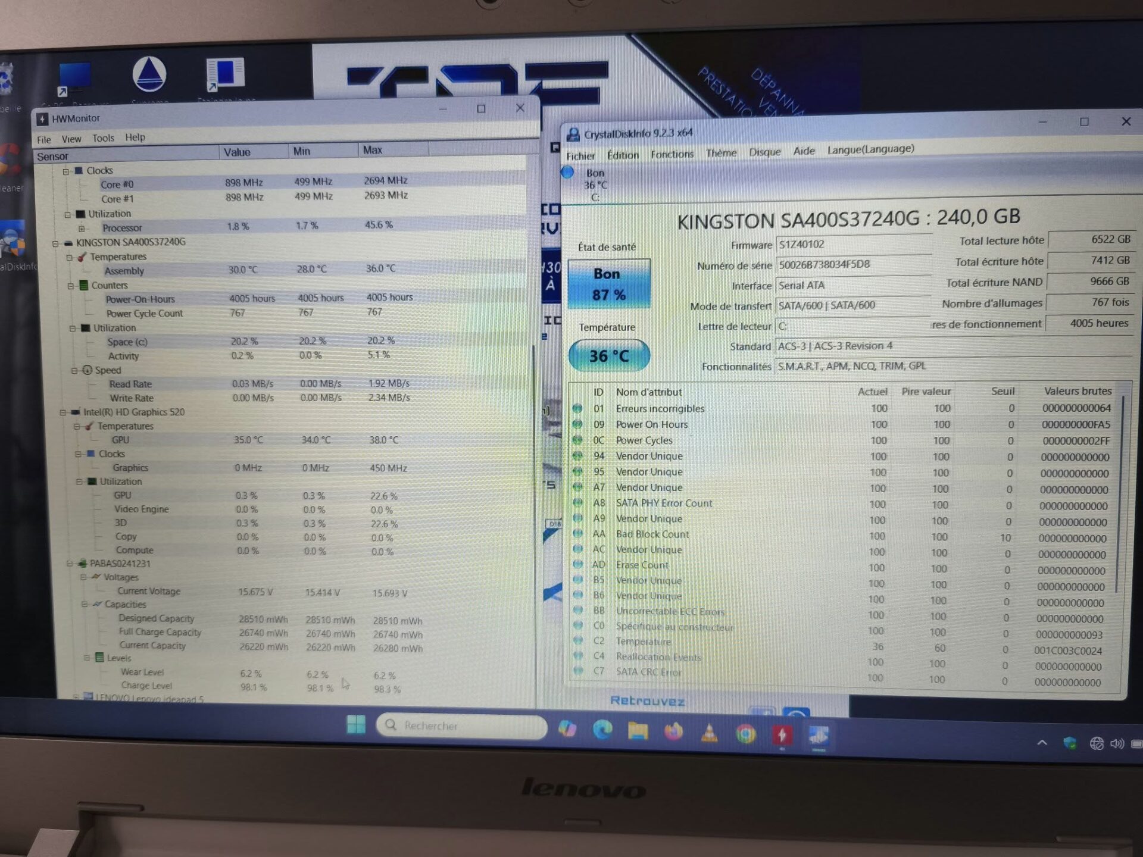1143x857 pixels.
Task: Open the View menu in HWMonitor
Action: [71, 139]
